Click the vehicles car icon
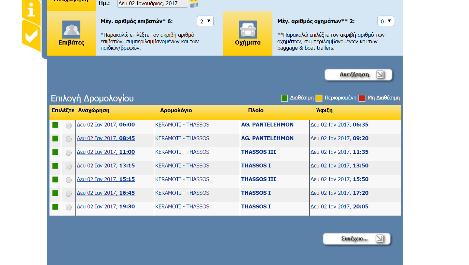 coord(248,30)
